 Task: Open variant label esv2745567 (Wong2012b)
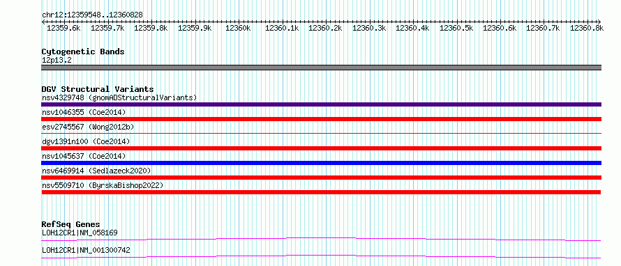click(x=88, y=127)
